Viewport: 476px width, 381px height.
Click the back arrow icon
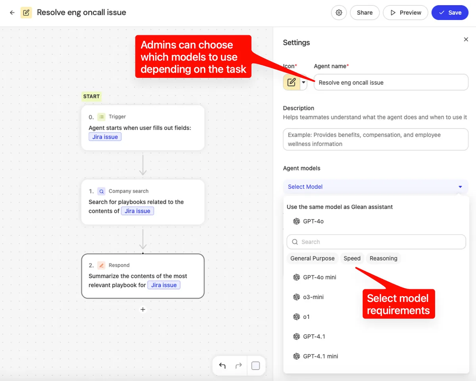point(12,13)
